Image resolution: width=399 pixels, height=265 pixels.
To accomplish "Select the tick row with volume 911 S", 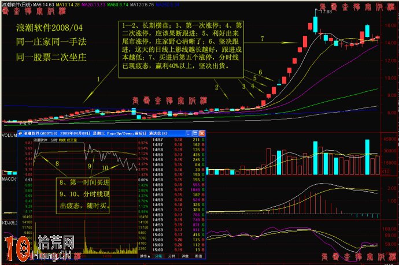I will click(178, 230).
